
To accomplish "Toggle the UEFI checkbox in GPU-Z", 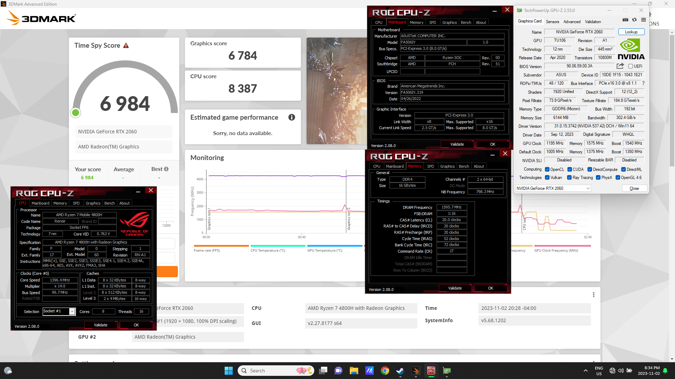I will point(631,66).
